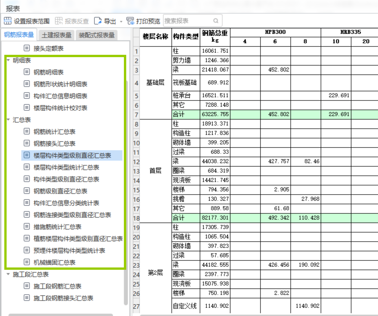Click the 报表反查 icon
Image resolution: width=378 pixels, height=316 pixels.
pyautogui.click(x=58, y=21)
